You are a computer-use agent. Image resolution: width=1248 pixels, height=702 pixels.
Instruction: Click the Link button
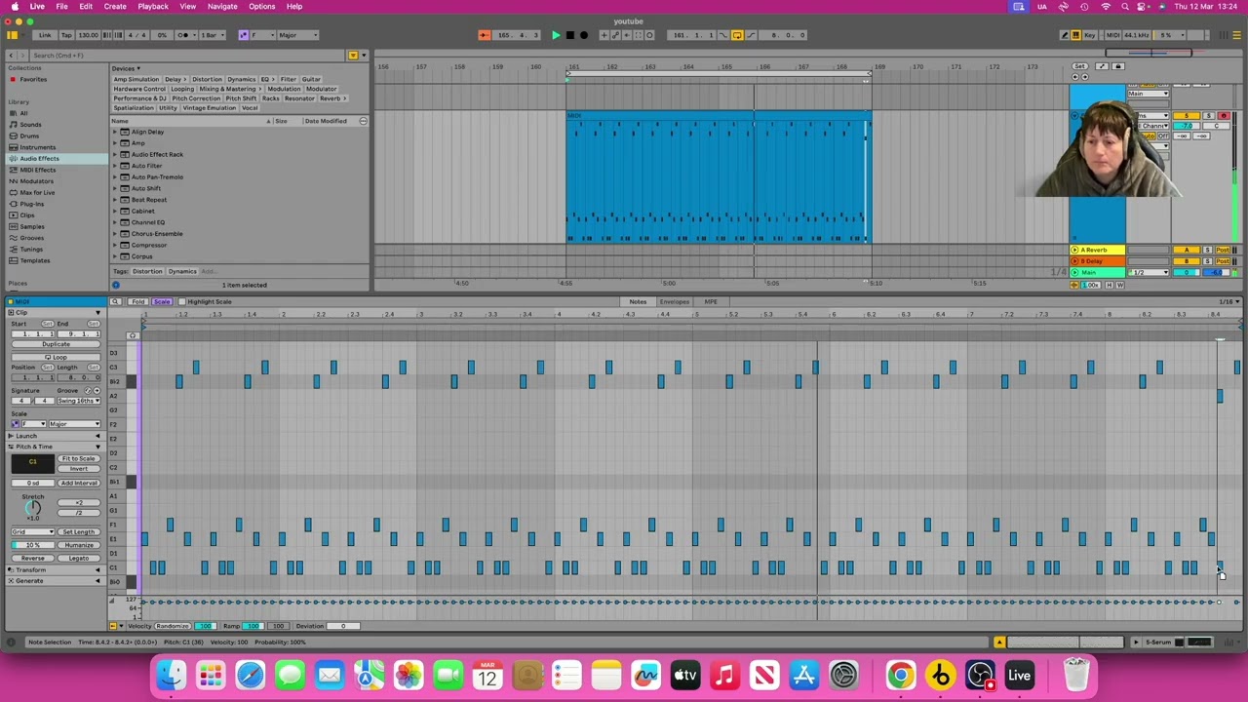click(x=45, y=35)
